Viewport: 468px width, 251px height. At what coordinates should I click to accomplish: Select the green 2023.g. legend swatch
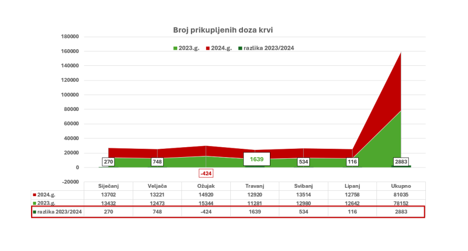tap(175, 48)
